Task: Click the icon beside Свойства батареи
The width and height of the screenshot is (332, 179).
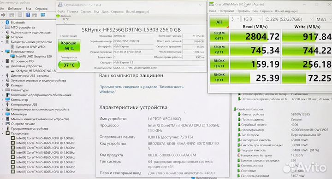Action: pos(235,109)
